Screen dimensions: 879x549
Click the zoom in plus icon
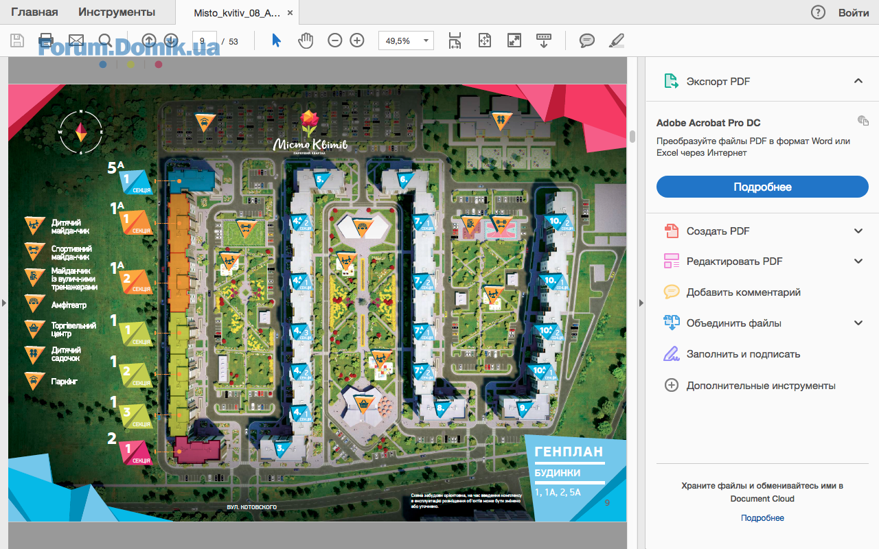pyautogui.click(x=357, y=40)
